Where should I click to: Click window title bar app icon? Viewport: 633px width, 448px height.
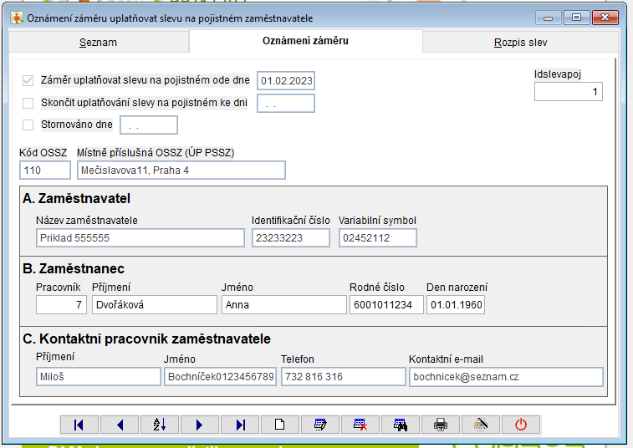17,18
